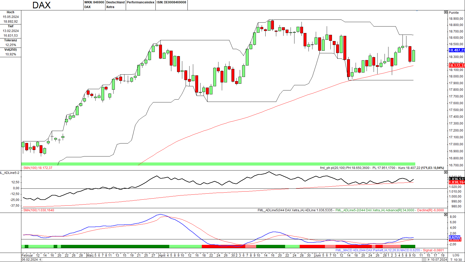Click the left arrow on the time scrollbar
The image size is (465, 262).
pos(40,260)
